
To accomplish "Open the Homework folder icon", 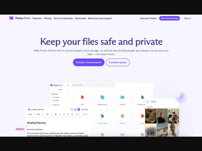I will (122, 97).
